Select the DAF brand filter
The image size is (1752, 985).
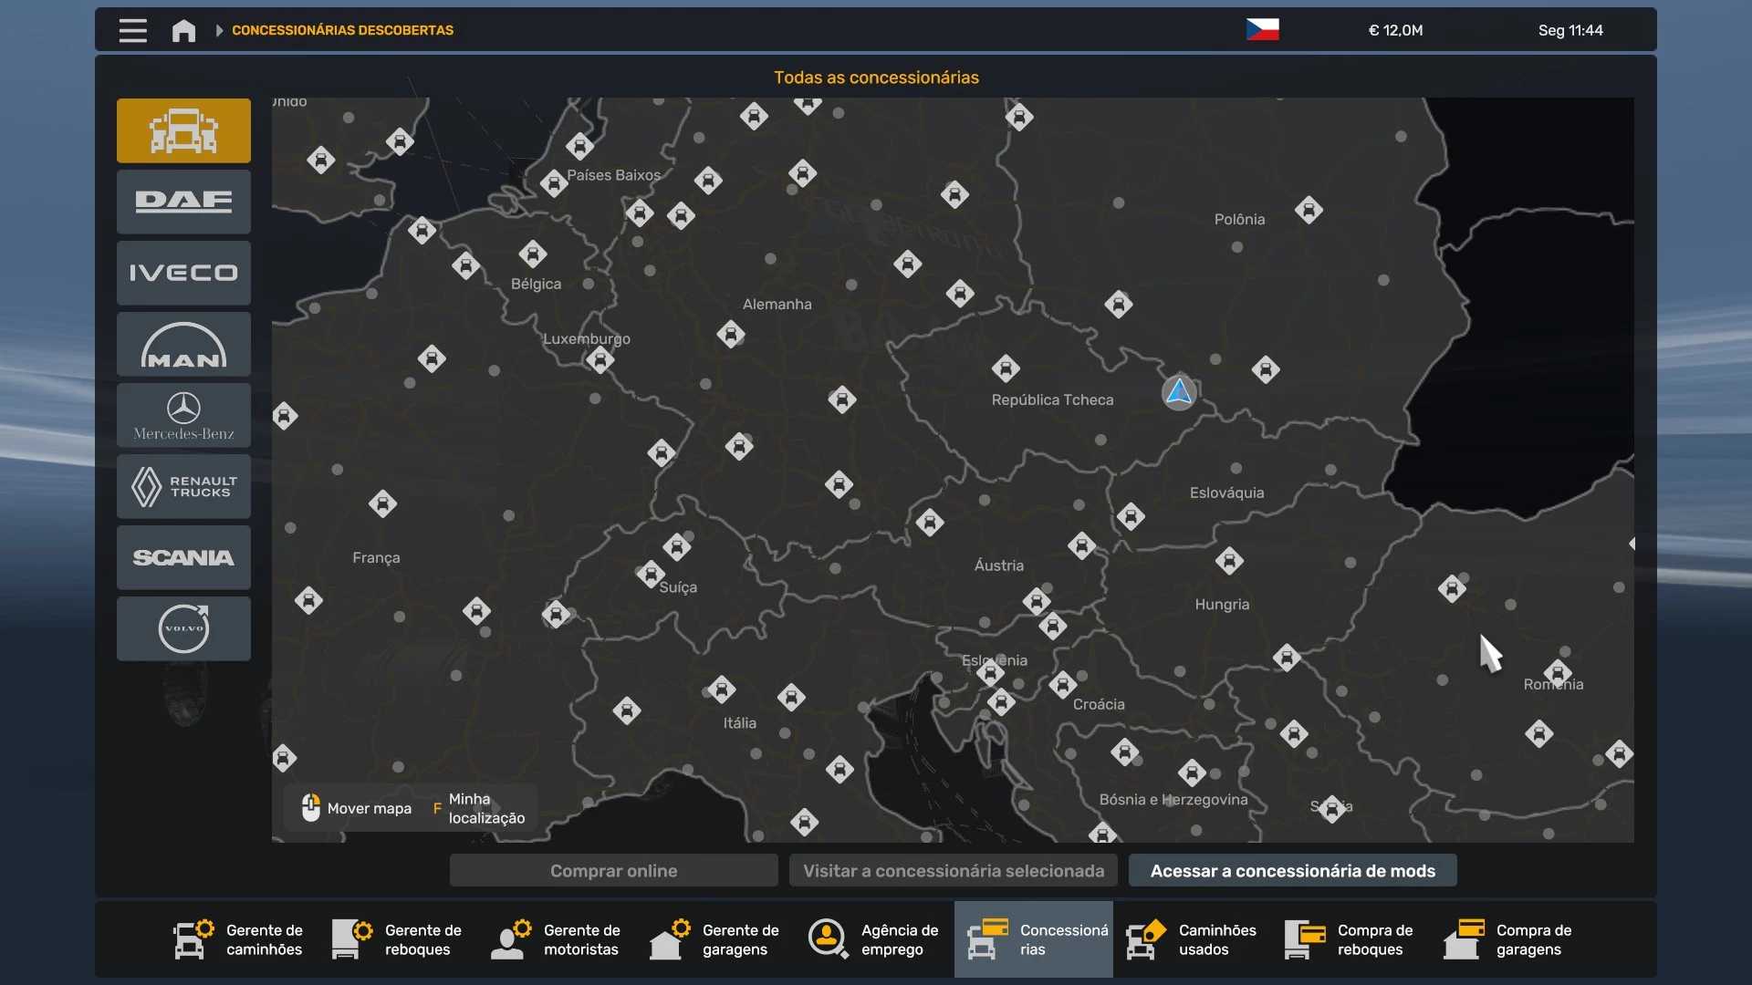tap(183, 202)
